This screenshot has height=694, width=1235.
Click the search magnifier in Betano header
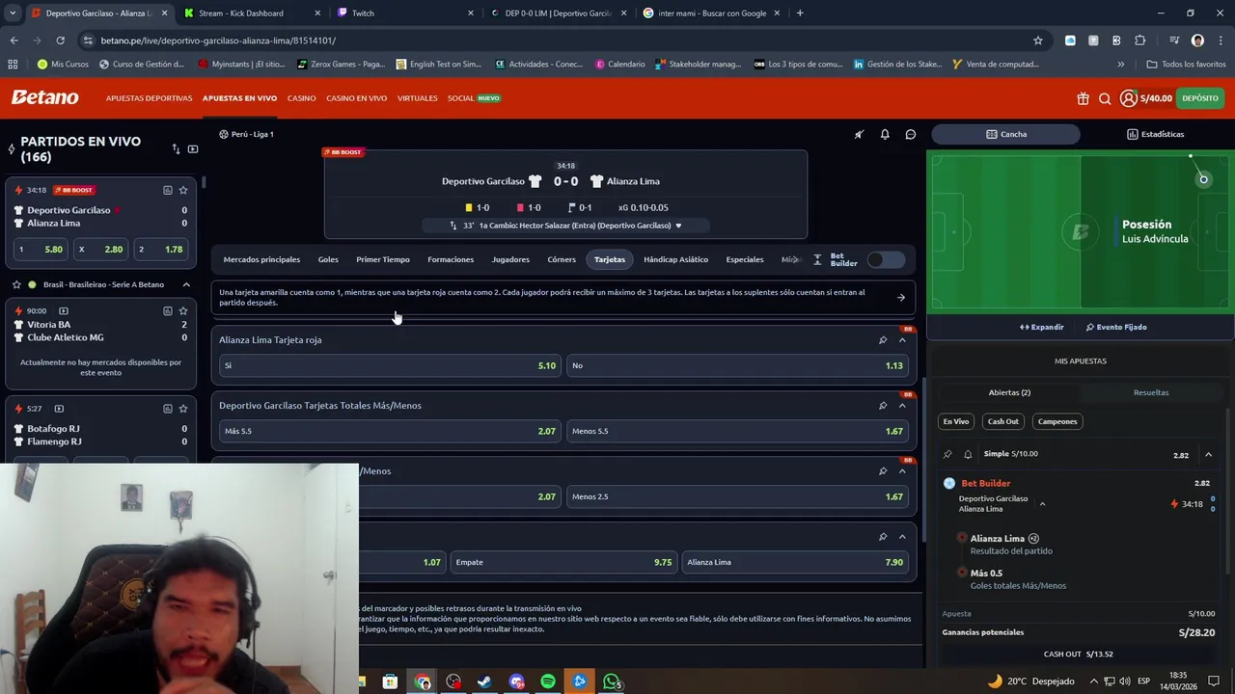(1105, 98)
